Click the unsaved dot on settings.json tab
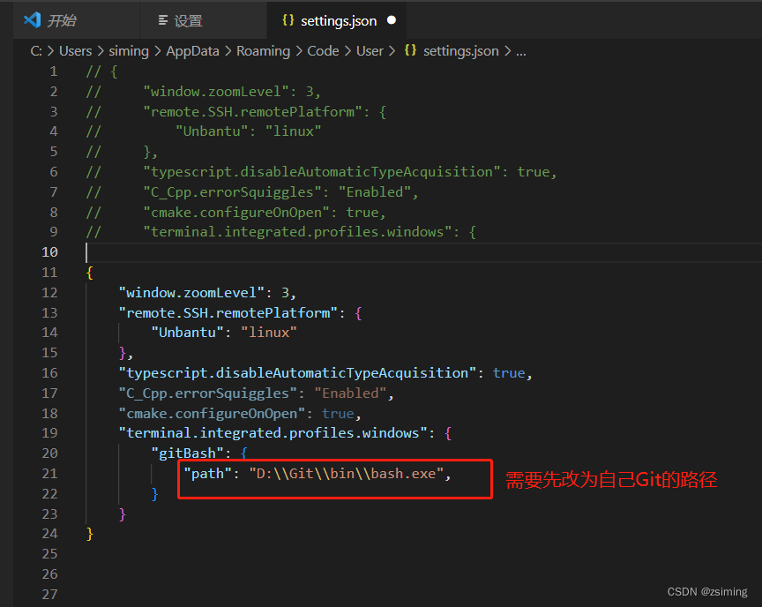Viewport: 762px width, 607px height. [392, 20]
